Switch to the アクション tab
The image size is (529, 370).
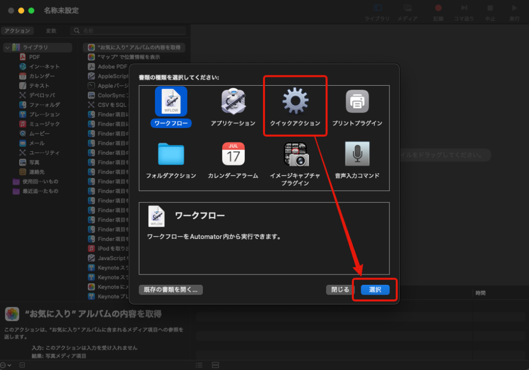[x=18, y=31]
